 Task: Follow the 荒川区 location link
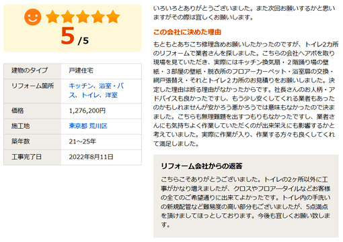pos(98,126)
